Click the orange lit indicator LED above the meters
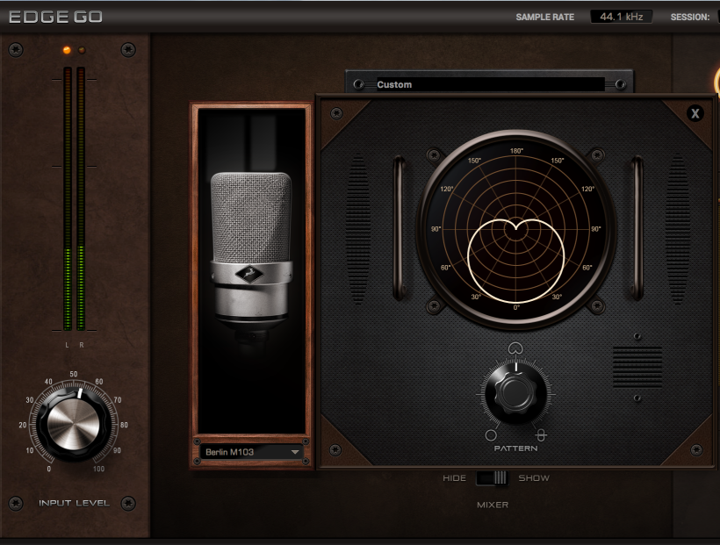Screen dimensions: 720x545 67,50
